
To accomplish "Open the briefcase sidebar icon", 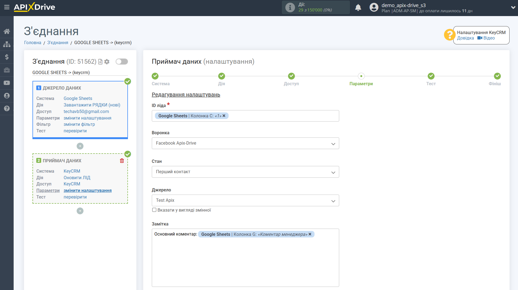I will [x=7, y=70].
